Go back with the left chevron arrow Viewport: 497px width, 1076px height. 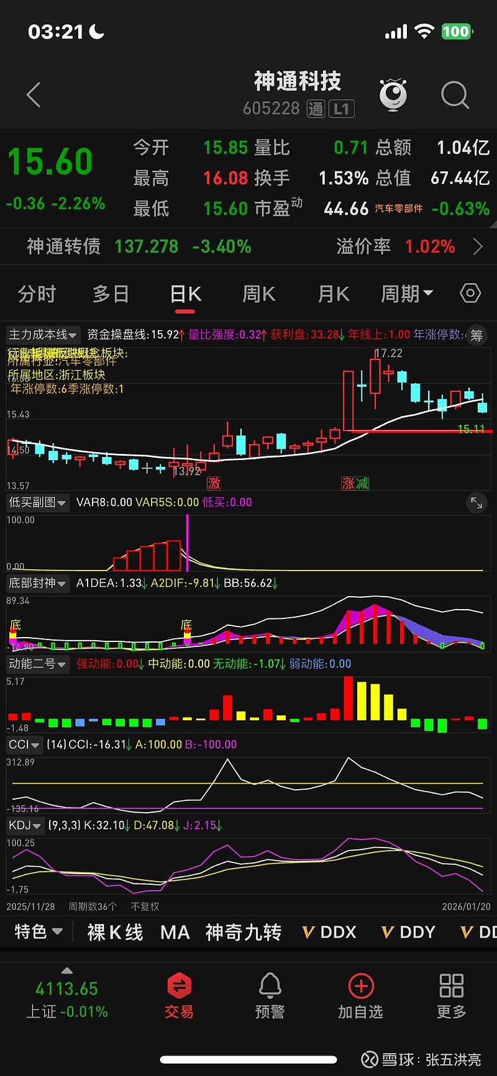34,95
